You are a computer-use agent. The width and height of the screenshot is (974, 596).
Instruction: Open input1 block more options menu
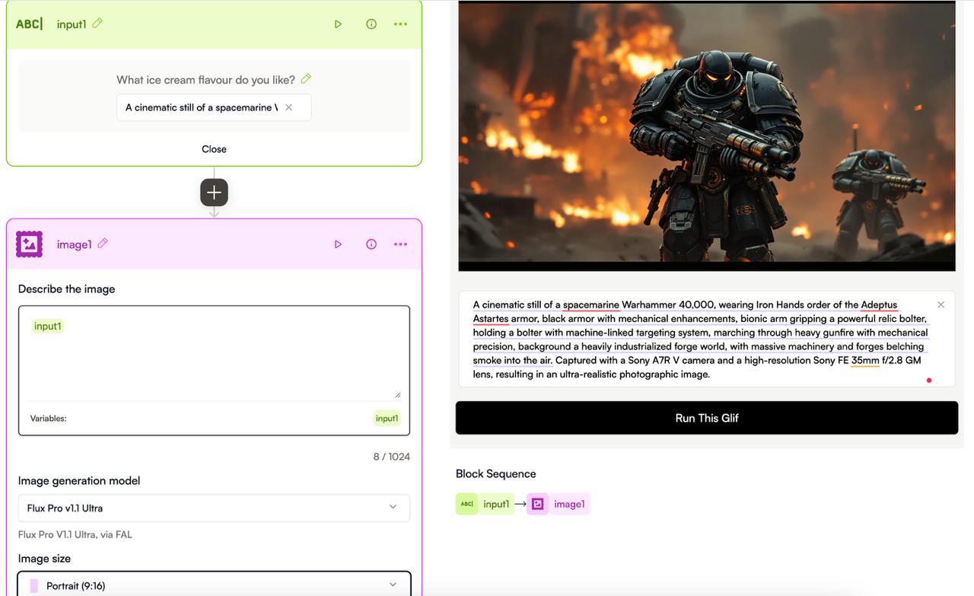point(400,24)
